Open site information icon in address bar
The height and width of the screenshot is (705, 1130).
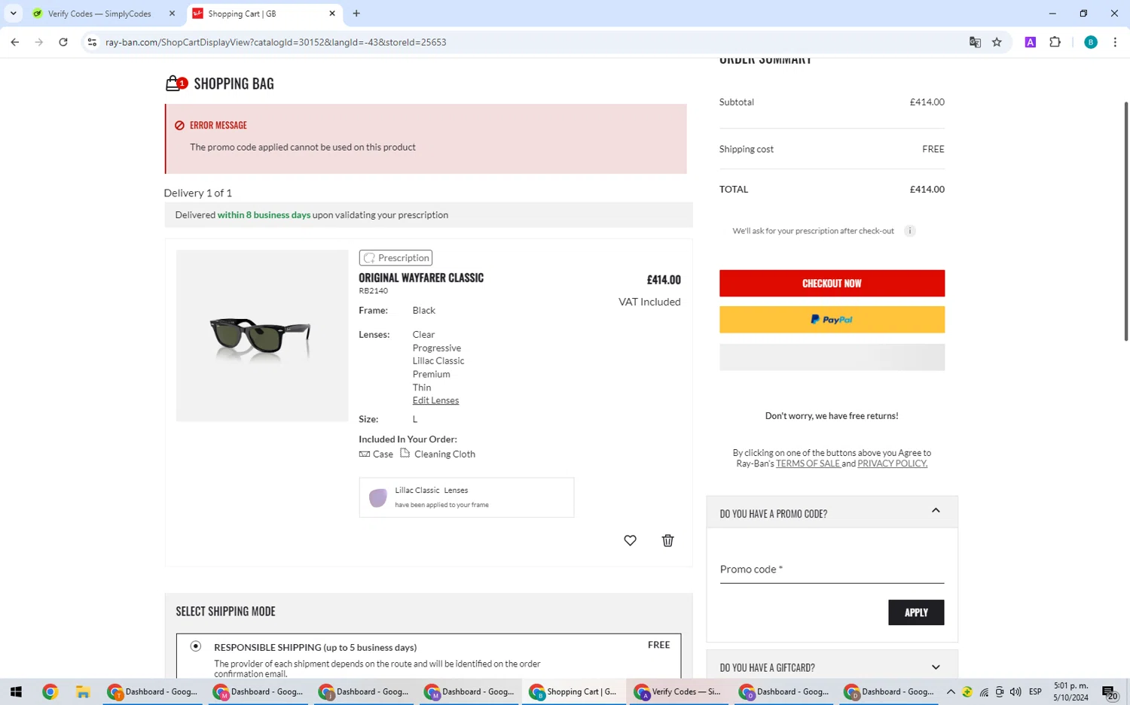92,42
